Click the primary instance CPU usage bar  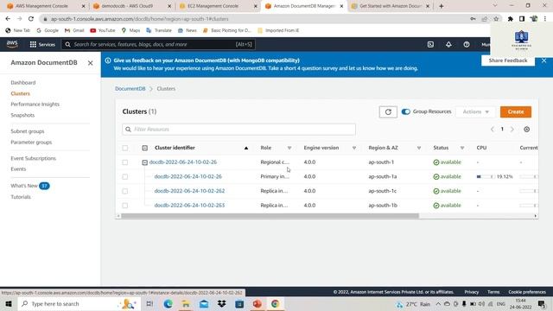[485, 176]
